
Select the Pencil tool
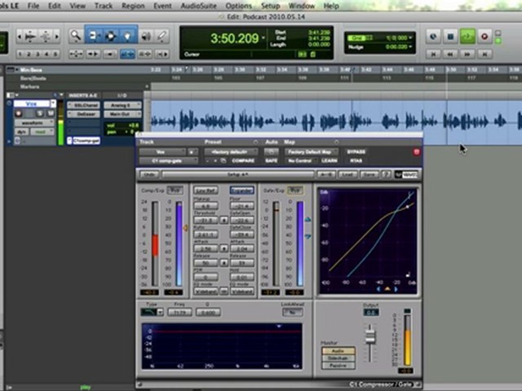coord(162,36)
